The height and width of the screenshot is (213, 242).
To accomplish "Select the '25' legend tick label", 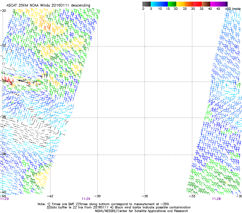I will pyautogui.click(x=185, y=9).
